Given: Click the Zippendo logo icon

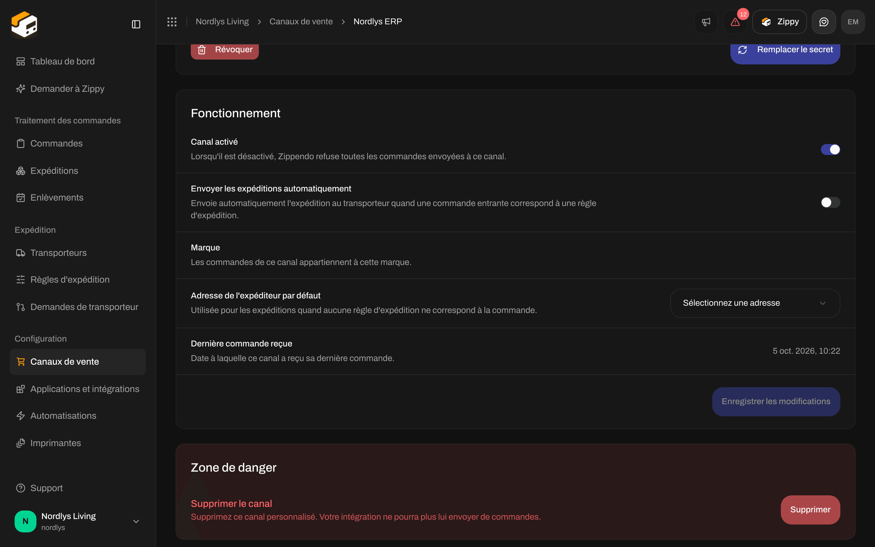Looking at the screenshot, I should 24,24.
